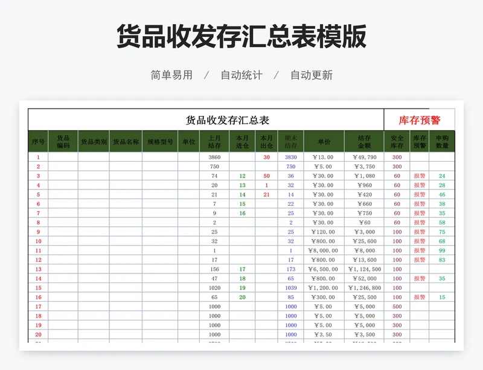The width and height of the screenshot is (483, 370).
Task: Click the ¥8,000.00 unit price cell
Action: [x=324, y=250]
